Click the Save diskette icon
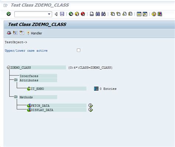The image size is (175, 147). [x=62, y=14]
